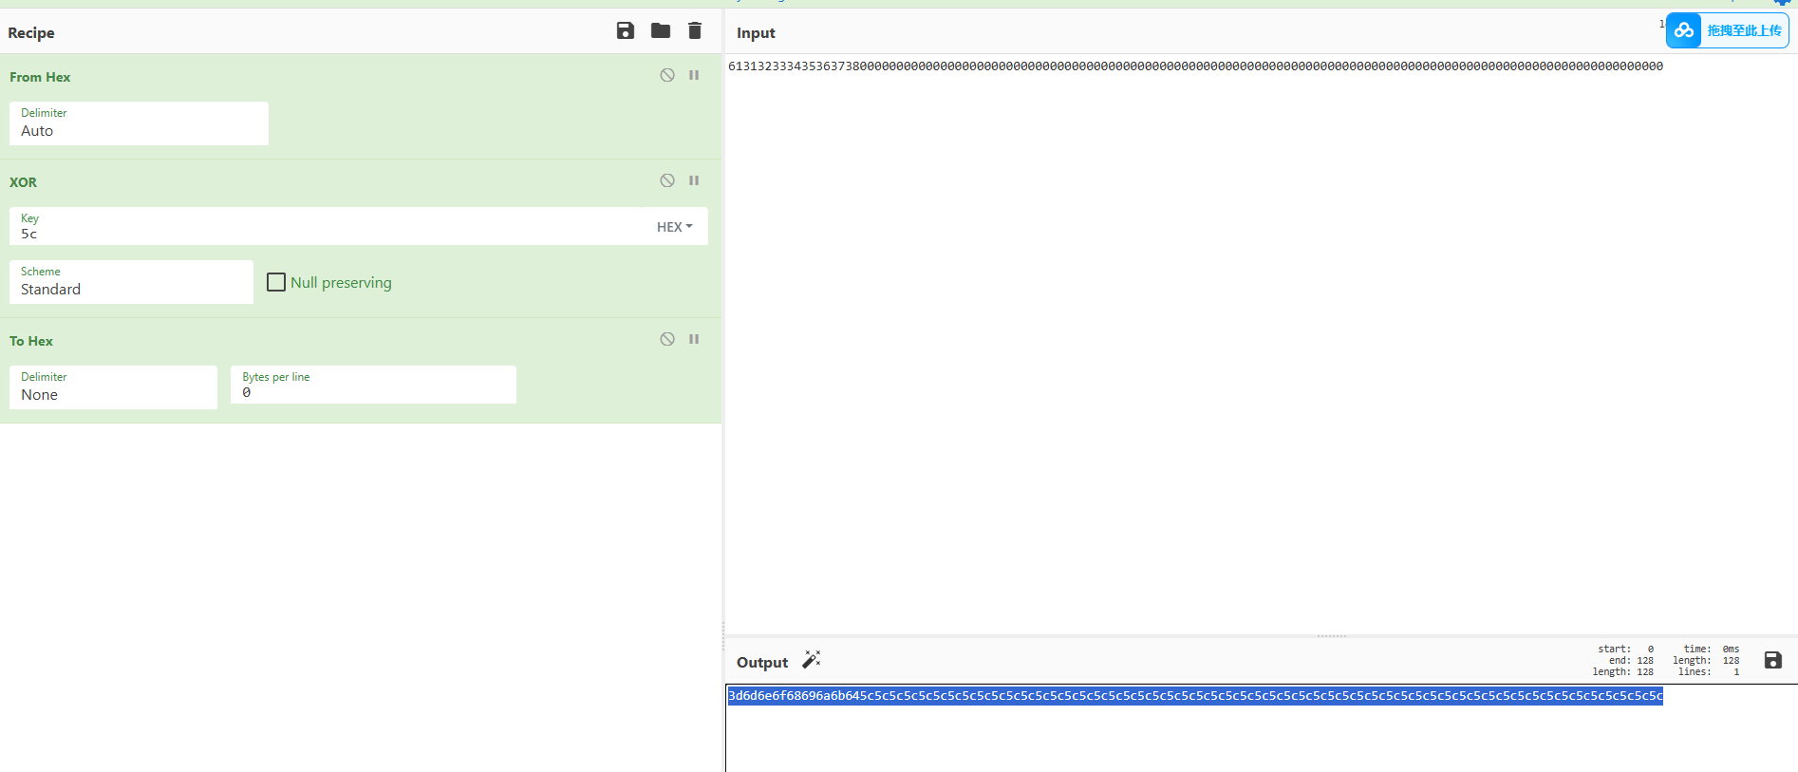This screenshot has width=1798, height=772.
Task: Set breakpoint on To Hex operation
Action: (694, 340)
